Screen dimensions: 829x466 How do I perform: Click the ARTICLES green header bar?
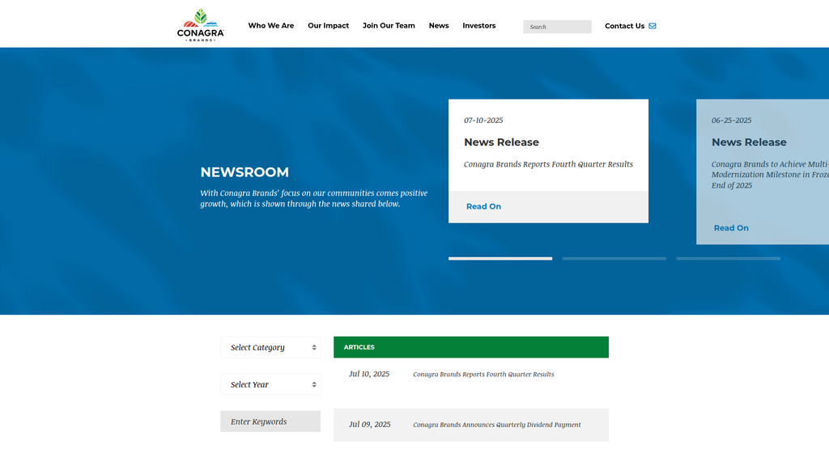[471, 347]
